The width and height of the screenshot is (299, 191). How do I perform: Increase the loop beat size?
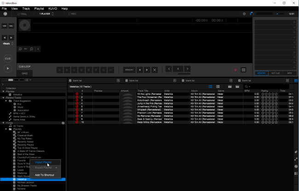coord(187,69)
